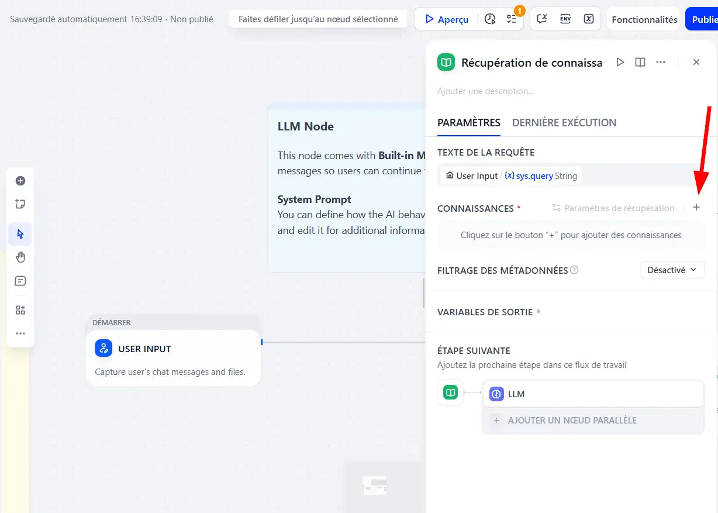This screenshot has height=513, width=718.
Task: Click the TEXTE DE LA REQUÊTE label
Action: pos(486,152)
